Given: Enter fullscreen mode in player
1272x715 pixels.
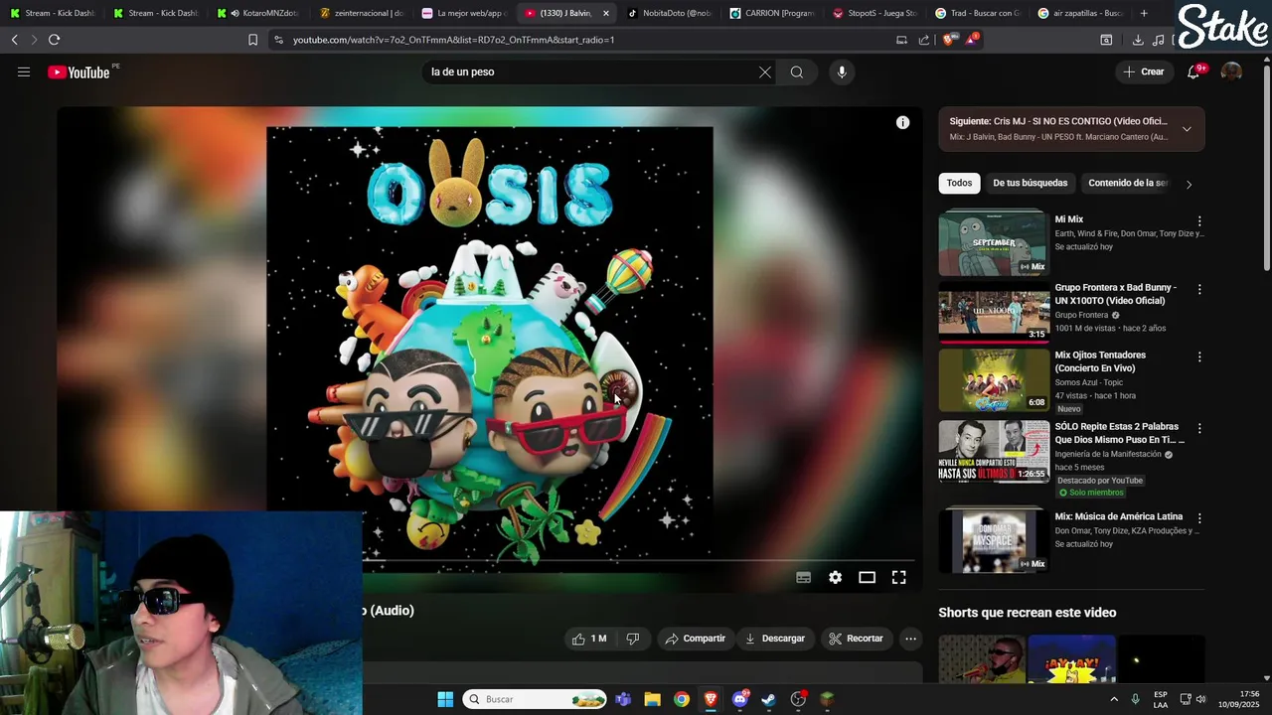Looking at the screenshot, I should coord(898,577).
